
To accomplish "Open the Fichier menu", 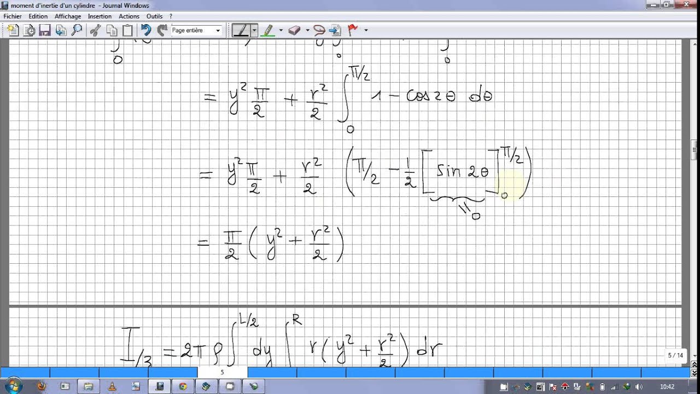I will point(13,16).
